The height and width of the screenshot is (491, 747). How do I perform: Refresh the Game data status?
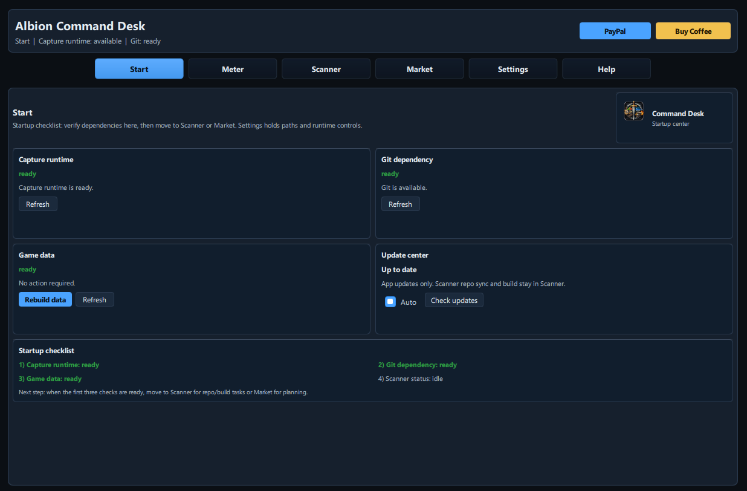click(x=94, y=299)
